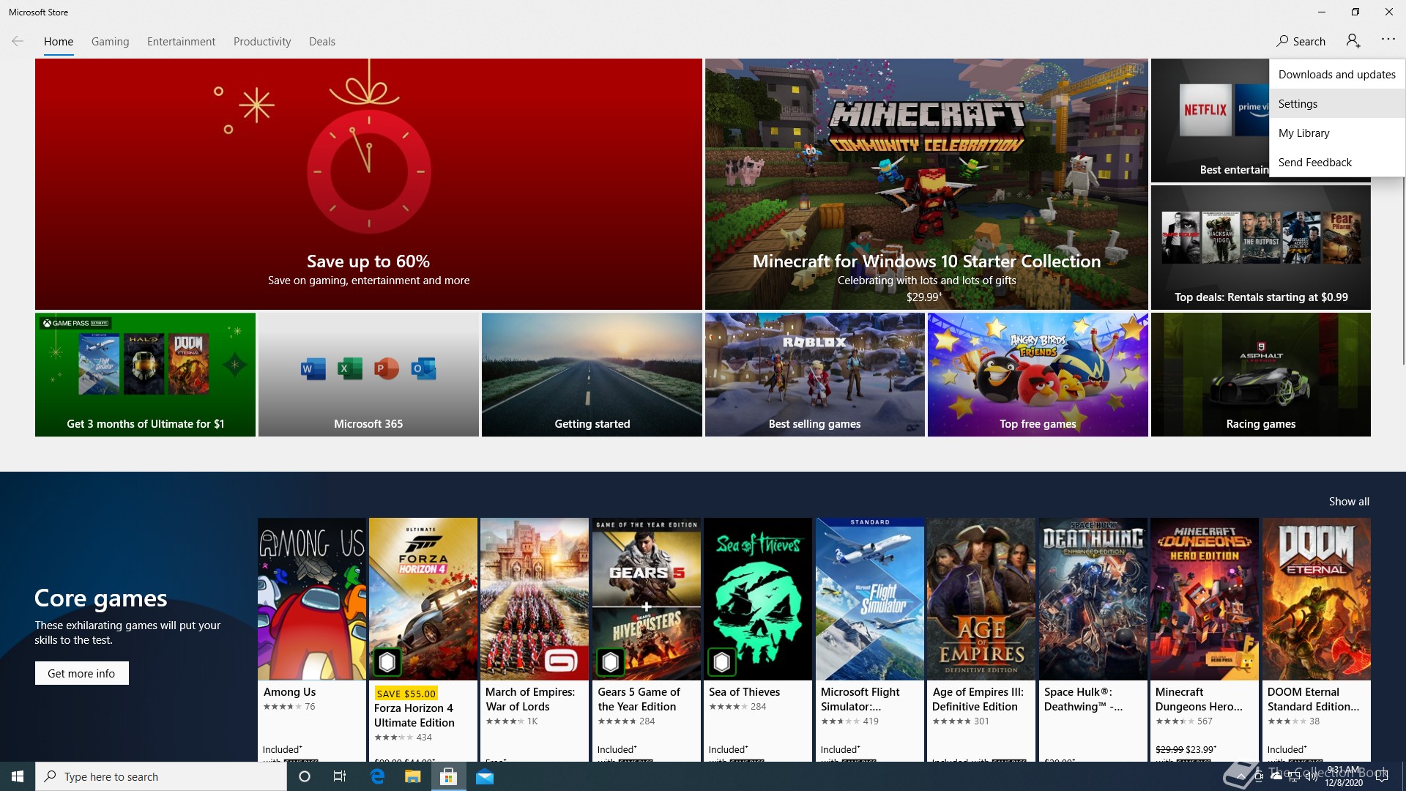The width and height of the screenshot is (1406, 791).
Task: Click the taskbar clock showing 12/8/2020
Action: [1344, 776]
